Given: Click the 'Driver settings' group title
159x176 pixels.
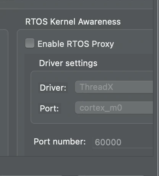Looking at the screenshot, I should pyautogui.click(x=68, y=63).
